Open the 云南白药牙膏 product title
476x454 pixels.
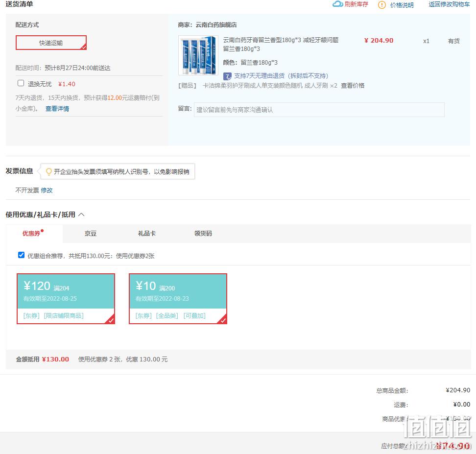pyautogui.click(x=281, y=45)
